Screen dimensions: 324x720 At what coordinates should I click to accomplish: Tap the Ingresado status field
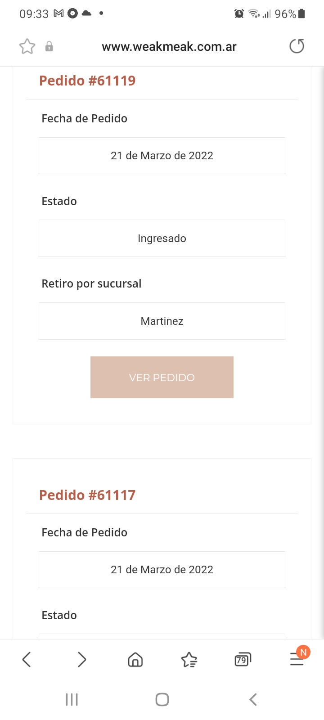[x=162, y=238]
